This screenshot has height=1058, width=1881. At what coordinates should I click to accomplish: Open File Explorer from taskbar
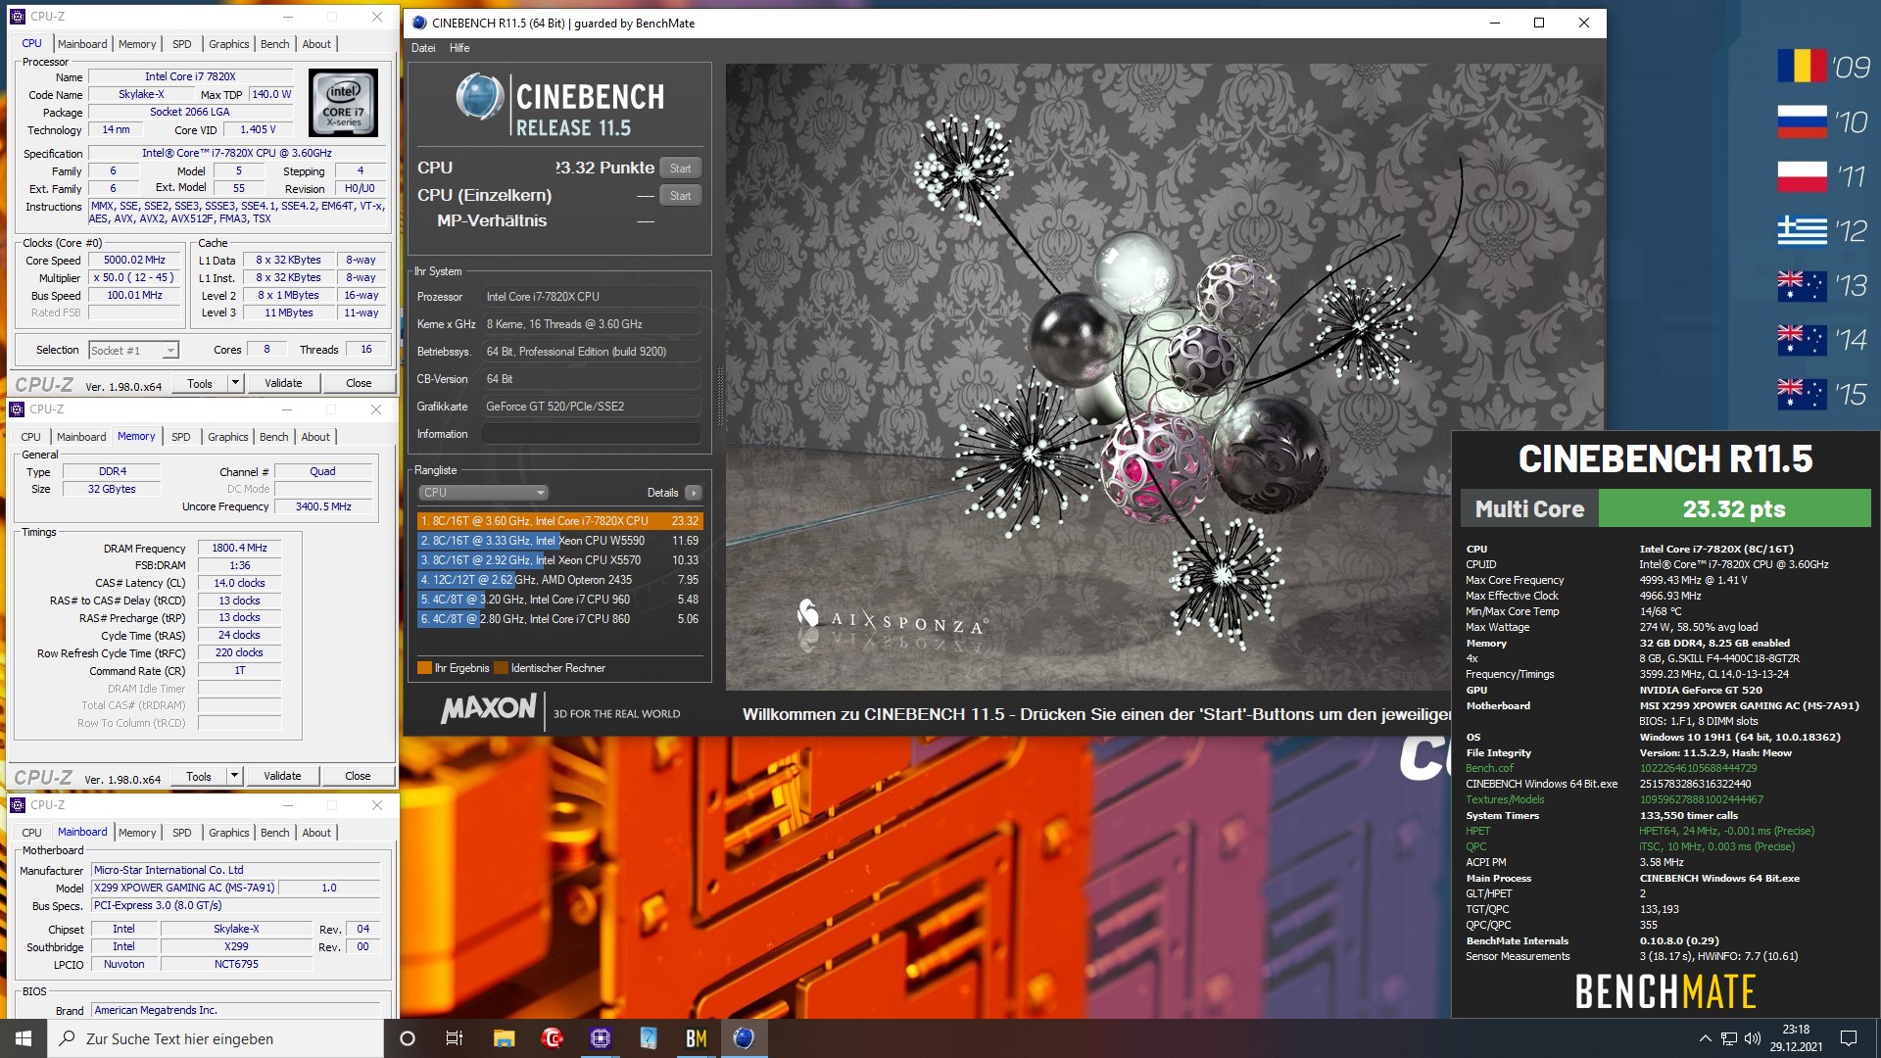(x=504, y=1038)
